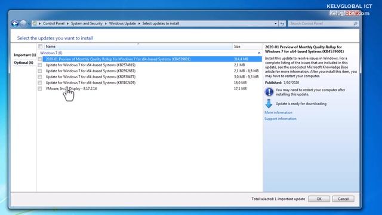The image size is (382, 215).
Task: Open the Support information link
Action: tap(281, 119)
